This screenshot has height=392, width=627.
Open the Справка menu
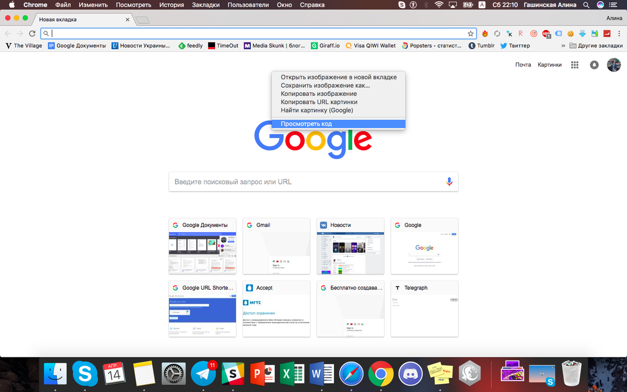click(312, 5)
